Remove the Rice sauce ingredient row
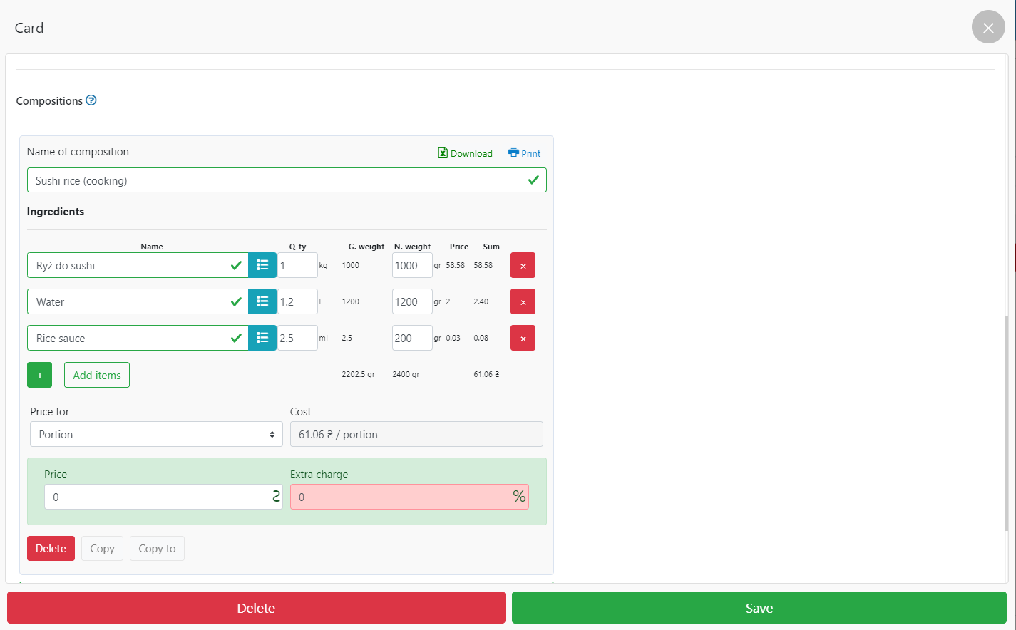The image size is (1016, 630). tap(523, 338)
